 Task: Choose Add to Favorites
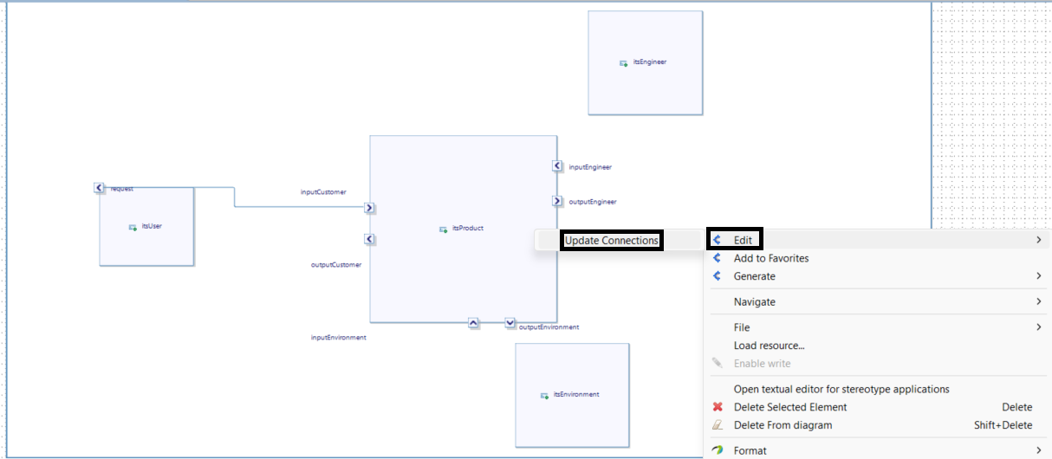point(877,258)
